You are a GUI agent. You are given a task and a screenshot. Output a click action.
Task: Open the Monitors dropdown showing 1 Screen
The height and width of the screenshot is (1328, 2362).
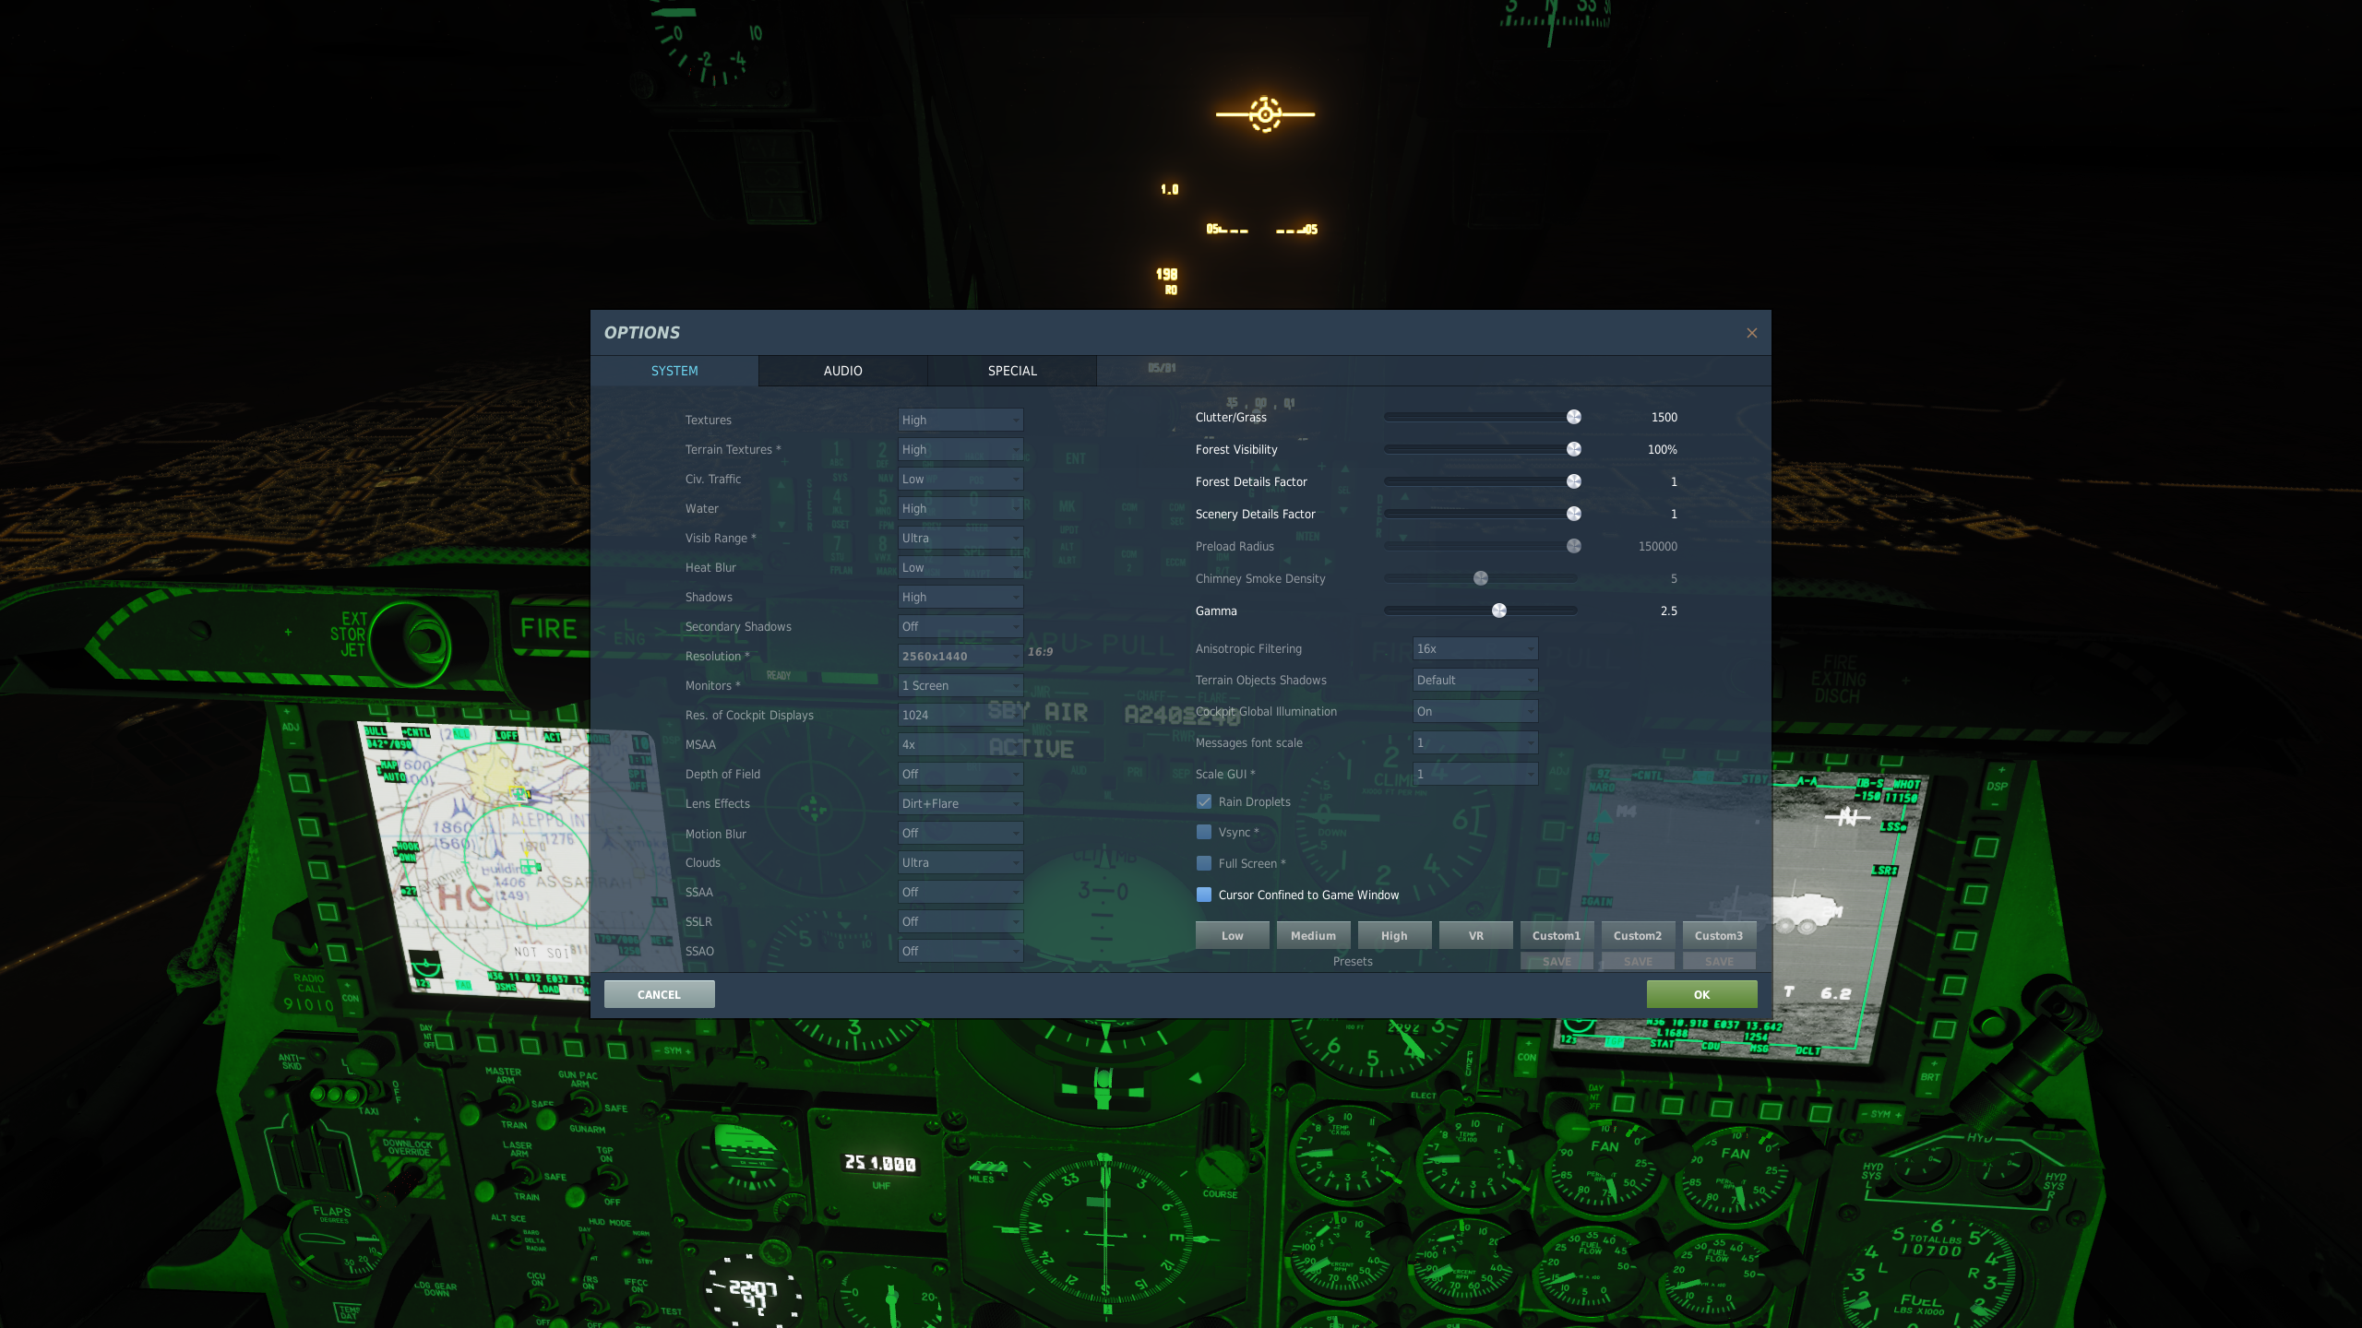point(960,685)
